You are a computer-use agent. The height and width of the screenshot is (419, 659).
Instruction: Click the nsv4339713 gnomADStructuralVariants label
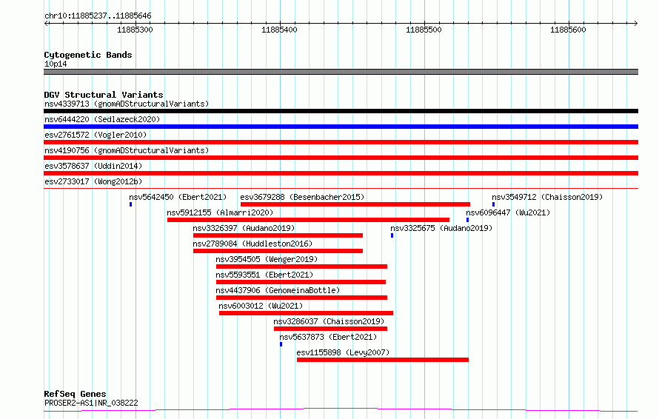tap(127, 104)
